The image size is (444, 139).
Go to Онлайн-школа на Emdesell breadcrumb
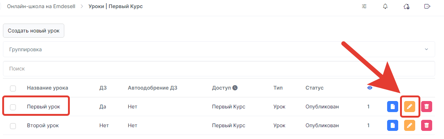(x=44, y=6)
